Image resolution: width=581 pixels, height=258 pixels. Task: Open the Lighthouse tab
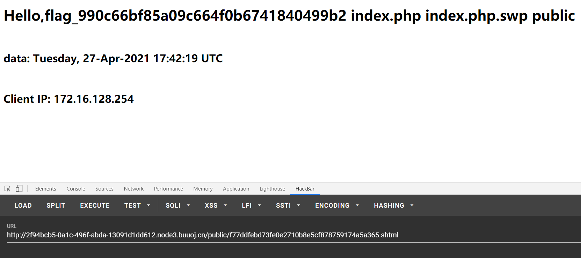[272, 188]
